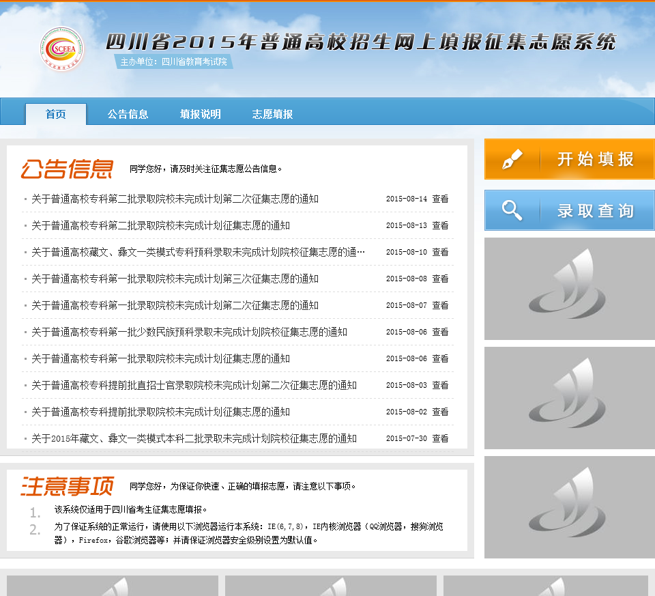This screenshot has width=655, height=596.
Task: Open the 首页 tab
Action: (x=56, y=114)
